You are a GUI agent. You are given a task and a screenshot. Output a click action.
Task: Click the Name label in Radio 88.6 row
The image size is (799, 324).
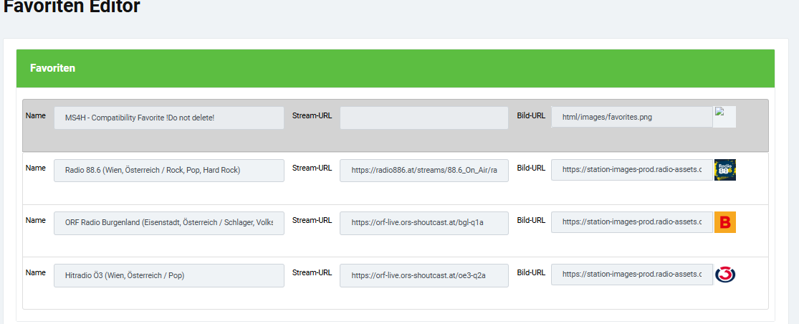pos(36,168)
